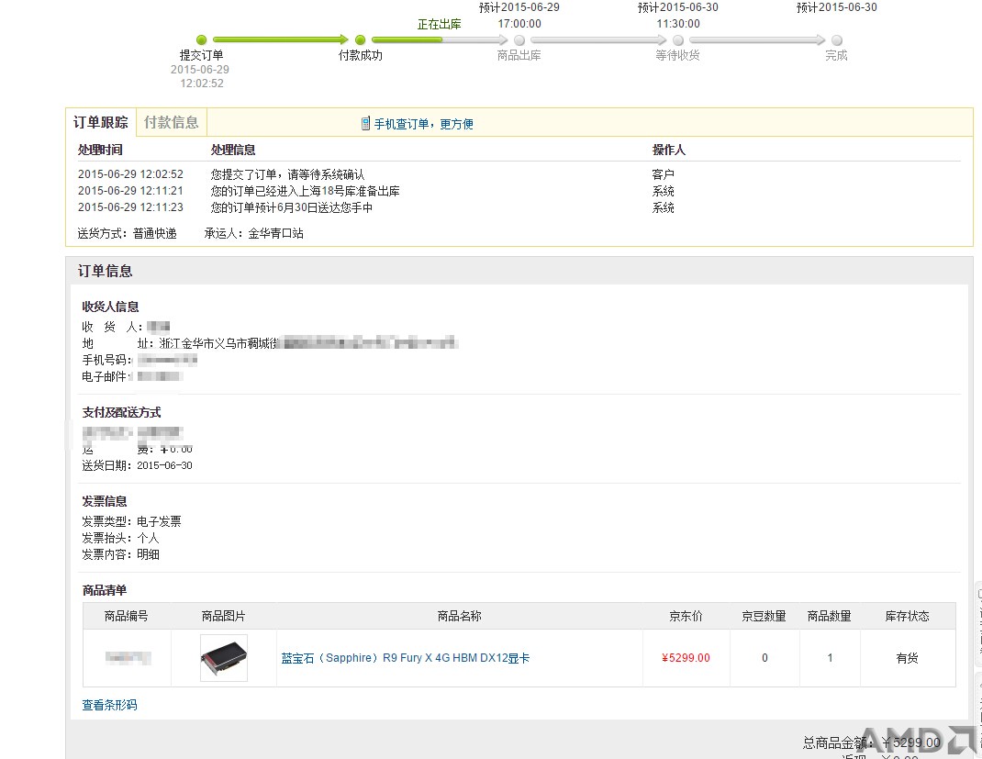Screen dimensions: 982x759
Task: Click the 送货日期：2015-06-30 text
Action: [x=137, y=466]
